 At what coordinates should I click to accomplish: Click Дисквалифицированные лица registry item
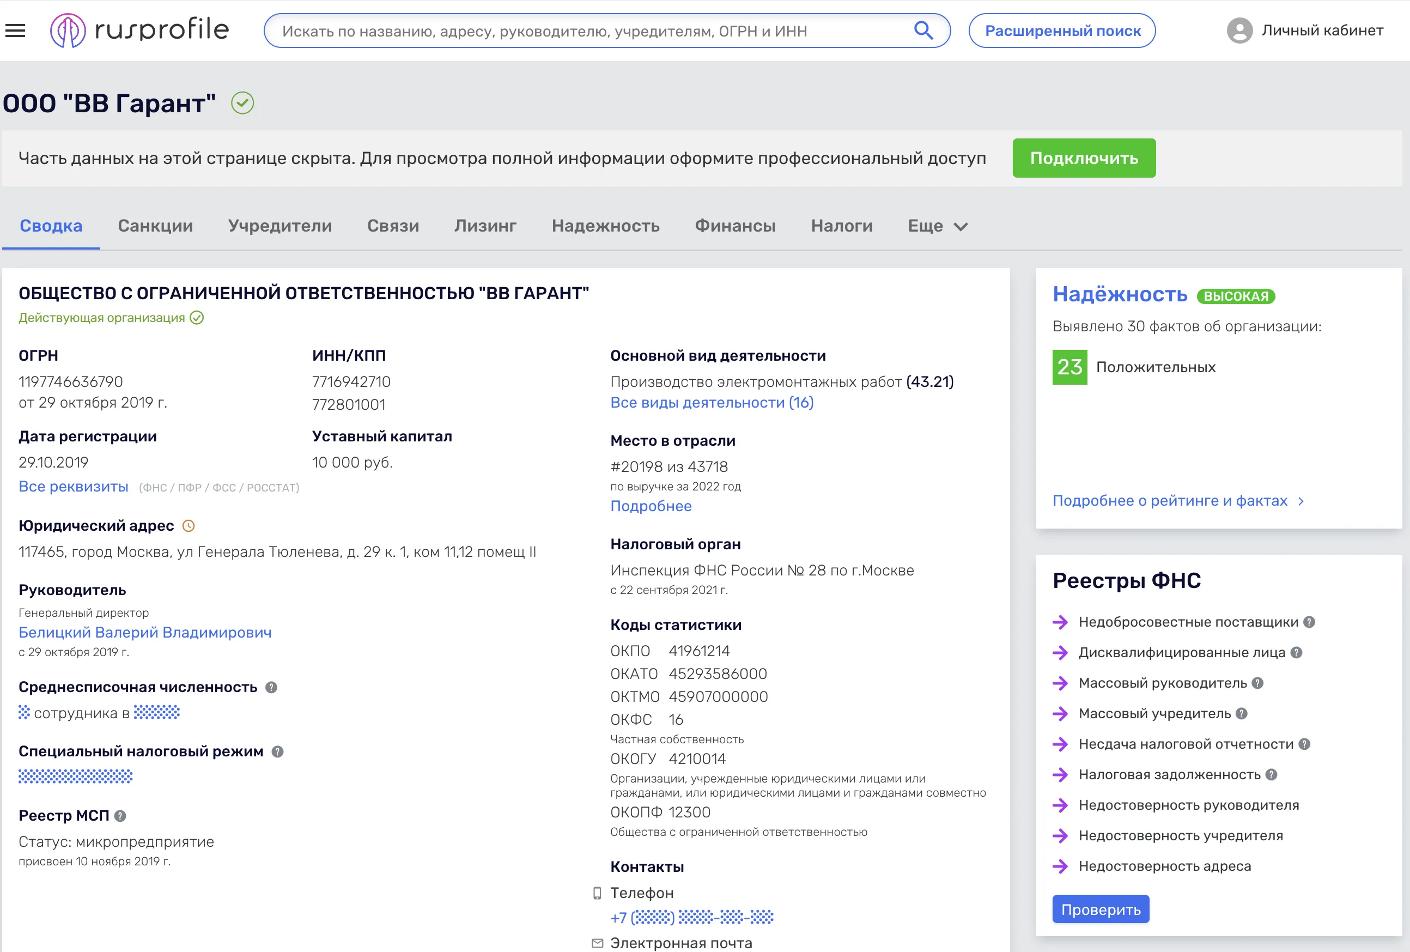[1182, 653]
